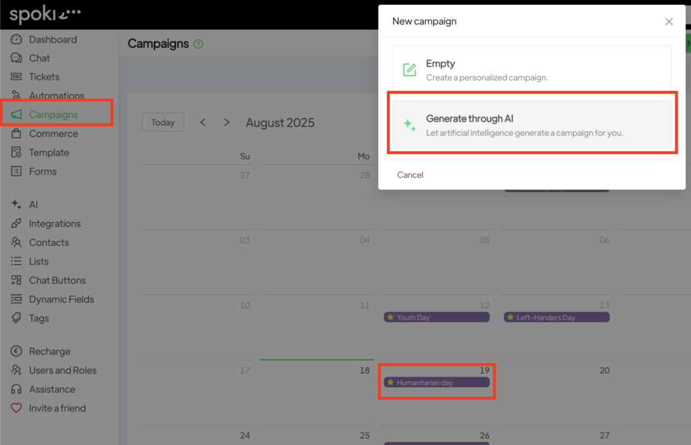Open the Tags icon in sidebar
The height and width of the screenshot is (445, 691).
[x=16, y=318]
